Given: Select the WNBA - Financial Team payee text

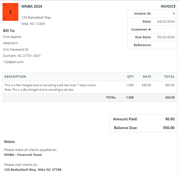Looking at the screenshot, I should tap(23, 155).
